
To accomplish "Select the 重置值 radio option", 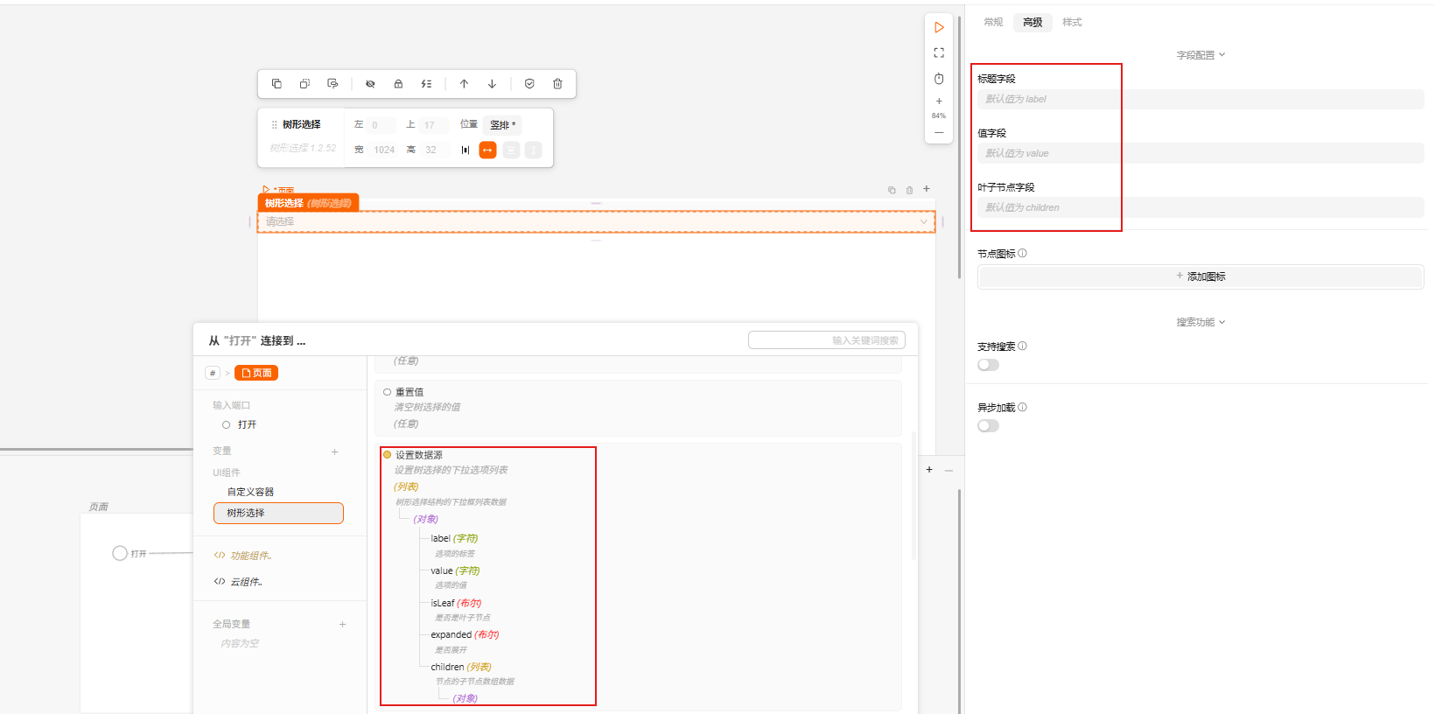I will [388, 392].
